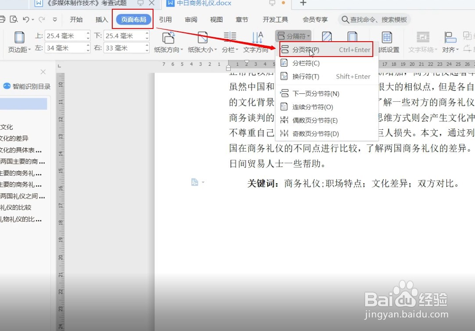
Task: Click the right margin 33 毫米 field
Action: 124,48
